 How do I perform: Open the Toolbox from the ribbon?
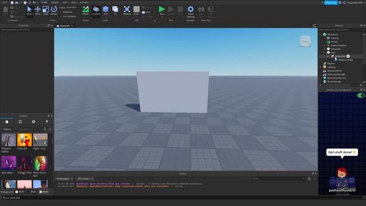click(x=96, y=11)
